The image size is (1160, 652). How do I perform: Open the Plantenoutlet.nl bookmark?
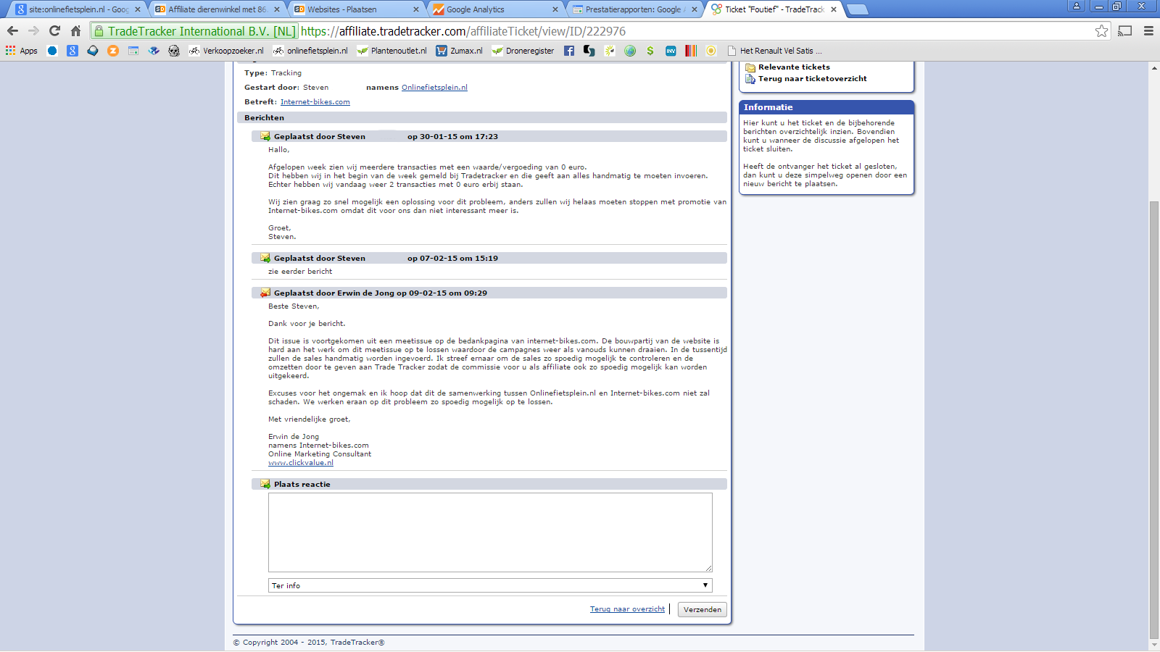coord(392,51)
